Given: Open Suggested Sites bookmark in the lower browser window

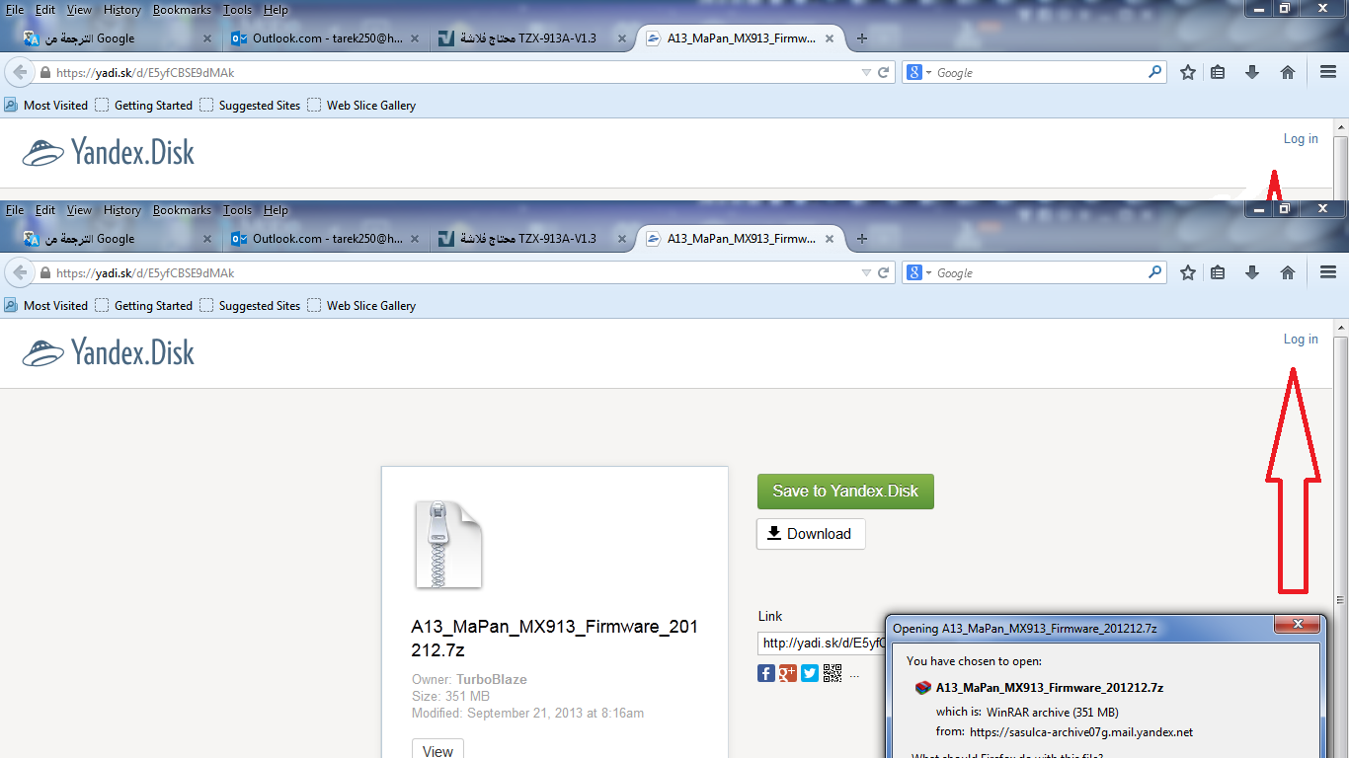Looking at the screenshot, I should coord(250,306).
